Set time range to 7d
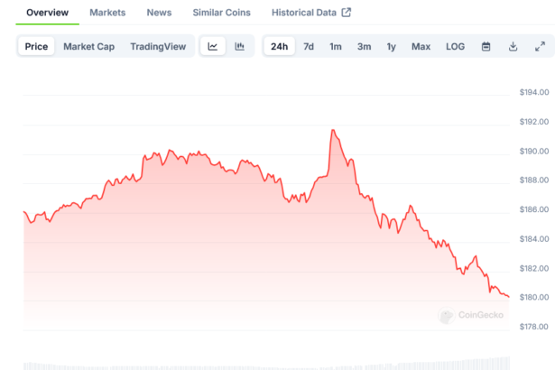 tap(309, 47)
